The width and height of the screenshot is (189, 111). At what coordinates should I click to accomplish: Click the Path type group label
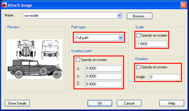coord(78,27)
